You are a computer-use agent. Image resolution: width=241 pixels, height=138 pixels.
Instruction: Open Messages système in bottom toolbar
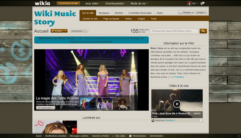79,136
